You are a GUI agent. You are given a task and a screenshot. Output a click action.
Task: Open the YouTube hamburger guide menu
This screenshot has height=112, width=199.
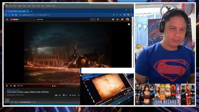point(7,19)
